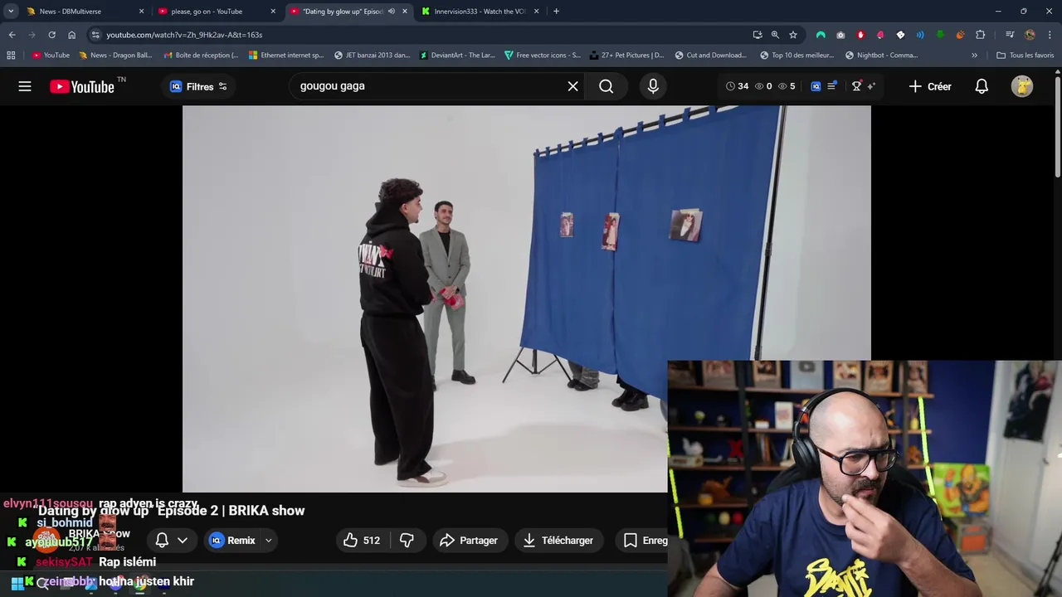Run search with the magnifier button
This screenshot has width=1062, height=597.
(607, 86)
